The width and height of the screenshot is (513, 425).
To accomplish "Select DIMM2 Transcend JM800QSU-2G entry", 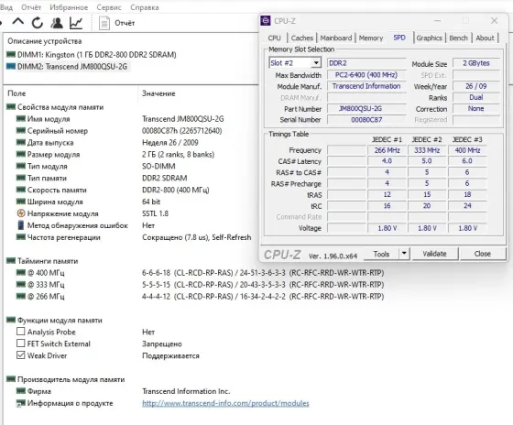I will click(x=67, y=67).
